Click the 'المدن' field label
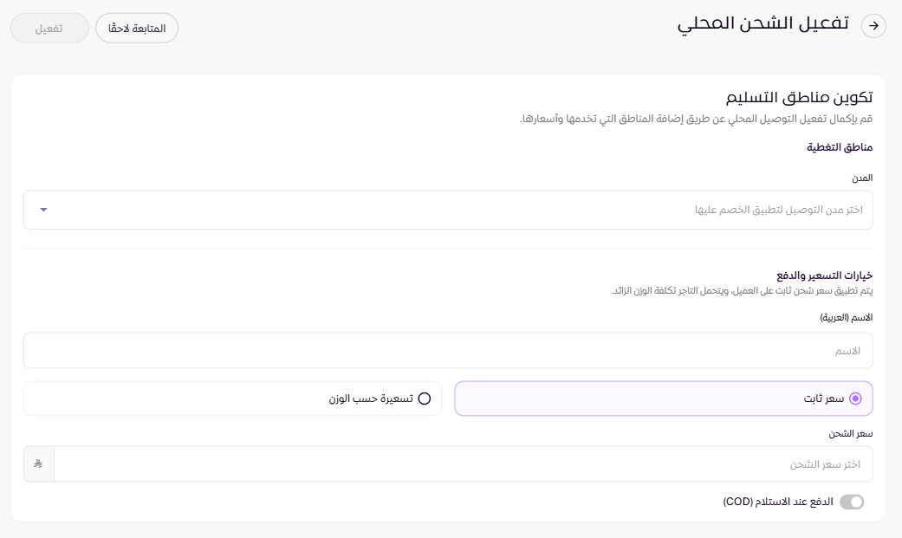Screen dimensions: 902x538 (x=862, y=178)
